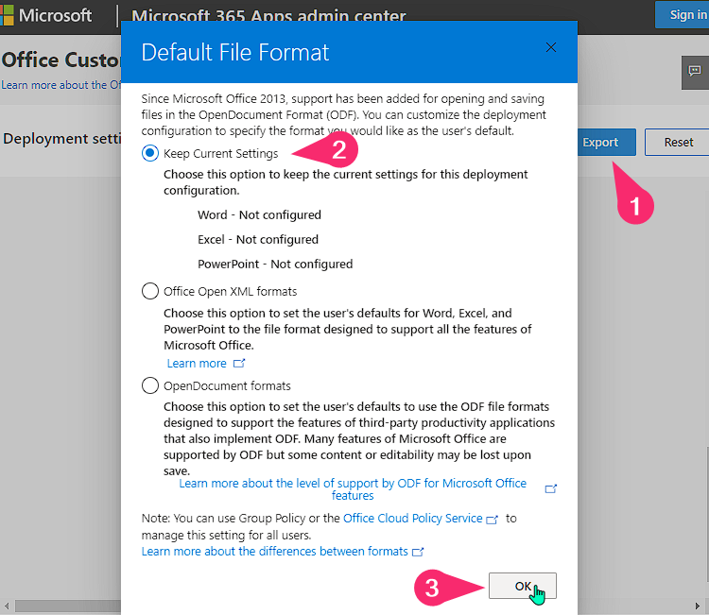Click external icon beside ODF support link
This screenshot has width=709, height=615.
[551, 489]
